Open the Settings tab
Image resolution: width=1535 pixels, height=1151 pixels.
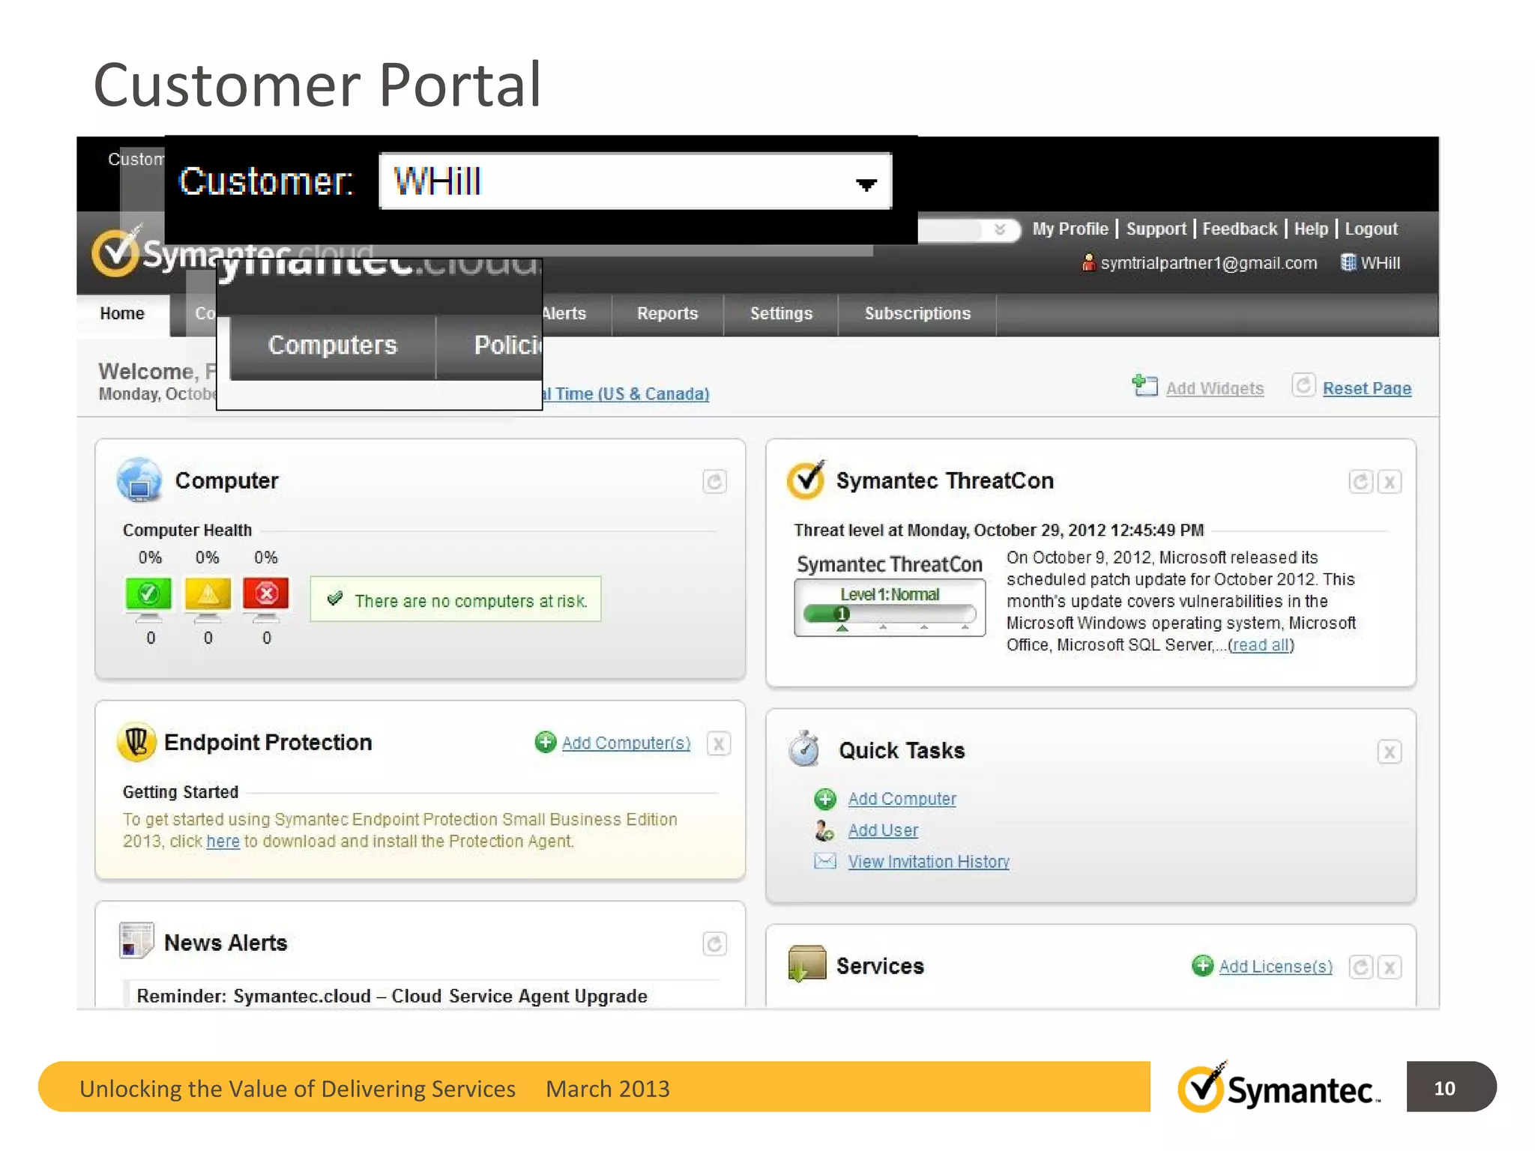tap(781, 314)
